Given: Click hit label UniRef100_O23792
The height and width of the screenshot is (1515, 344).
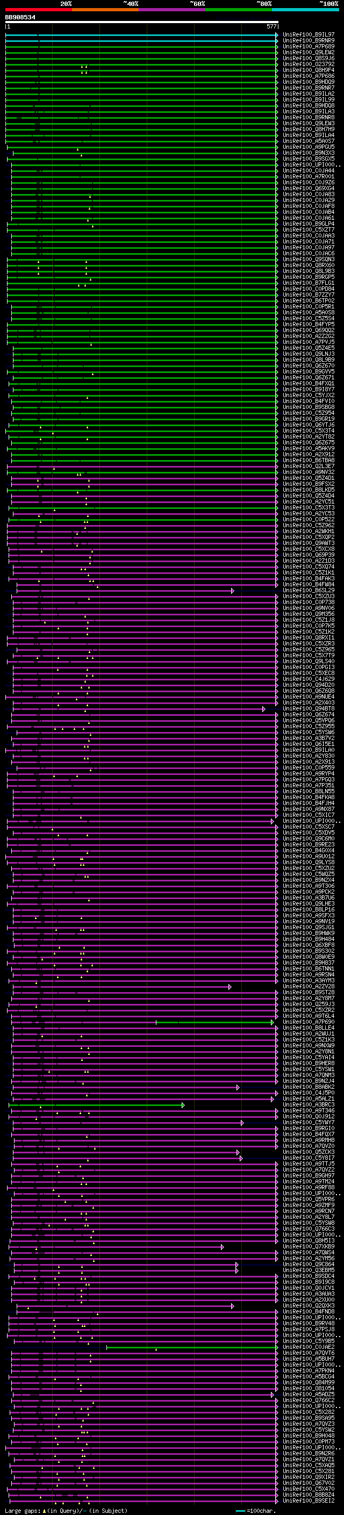Looking at the screenshot, I should coord(309,64).
